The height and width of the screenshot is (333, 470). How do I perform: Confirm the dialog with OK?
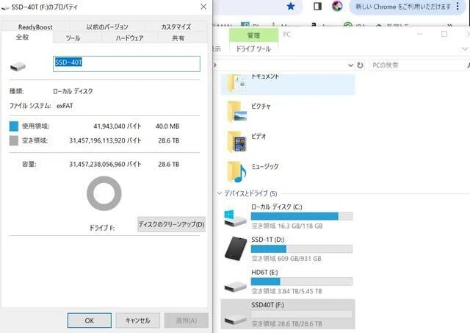click(x=90, y=321)
